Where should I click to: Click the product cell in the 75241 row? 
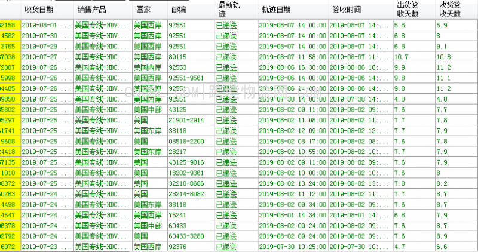(103, 215)
